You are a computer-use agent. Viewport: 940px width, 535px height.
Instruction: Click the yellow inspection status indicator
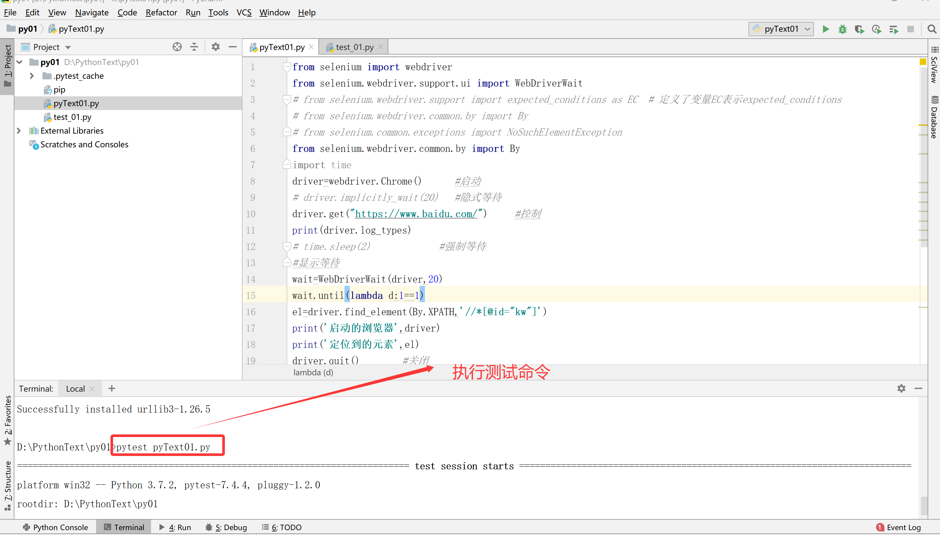click(x=923, y=62)
